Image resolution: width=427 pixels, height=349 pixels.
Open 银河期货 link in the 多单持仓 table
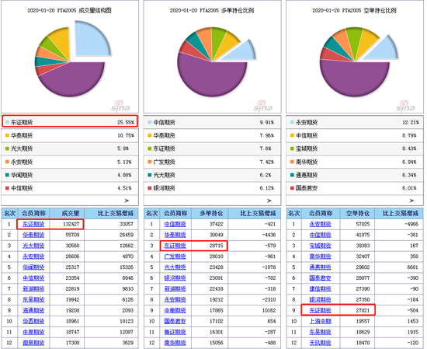175,278
